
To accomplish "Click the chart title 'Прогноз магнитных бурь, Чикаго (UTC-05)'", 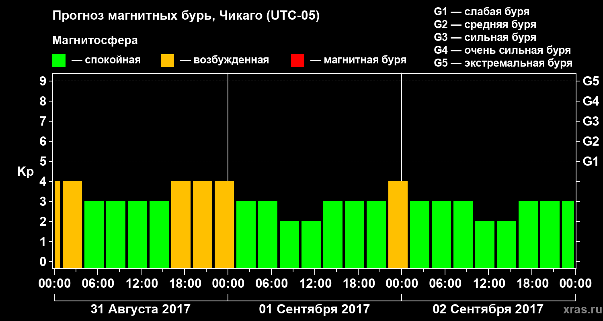I will 186,16.
